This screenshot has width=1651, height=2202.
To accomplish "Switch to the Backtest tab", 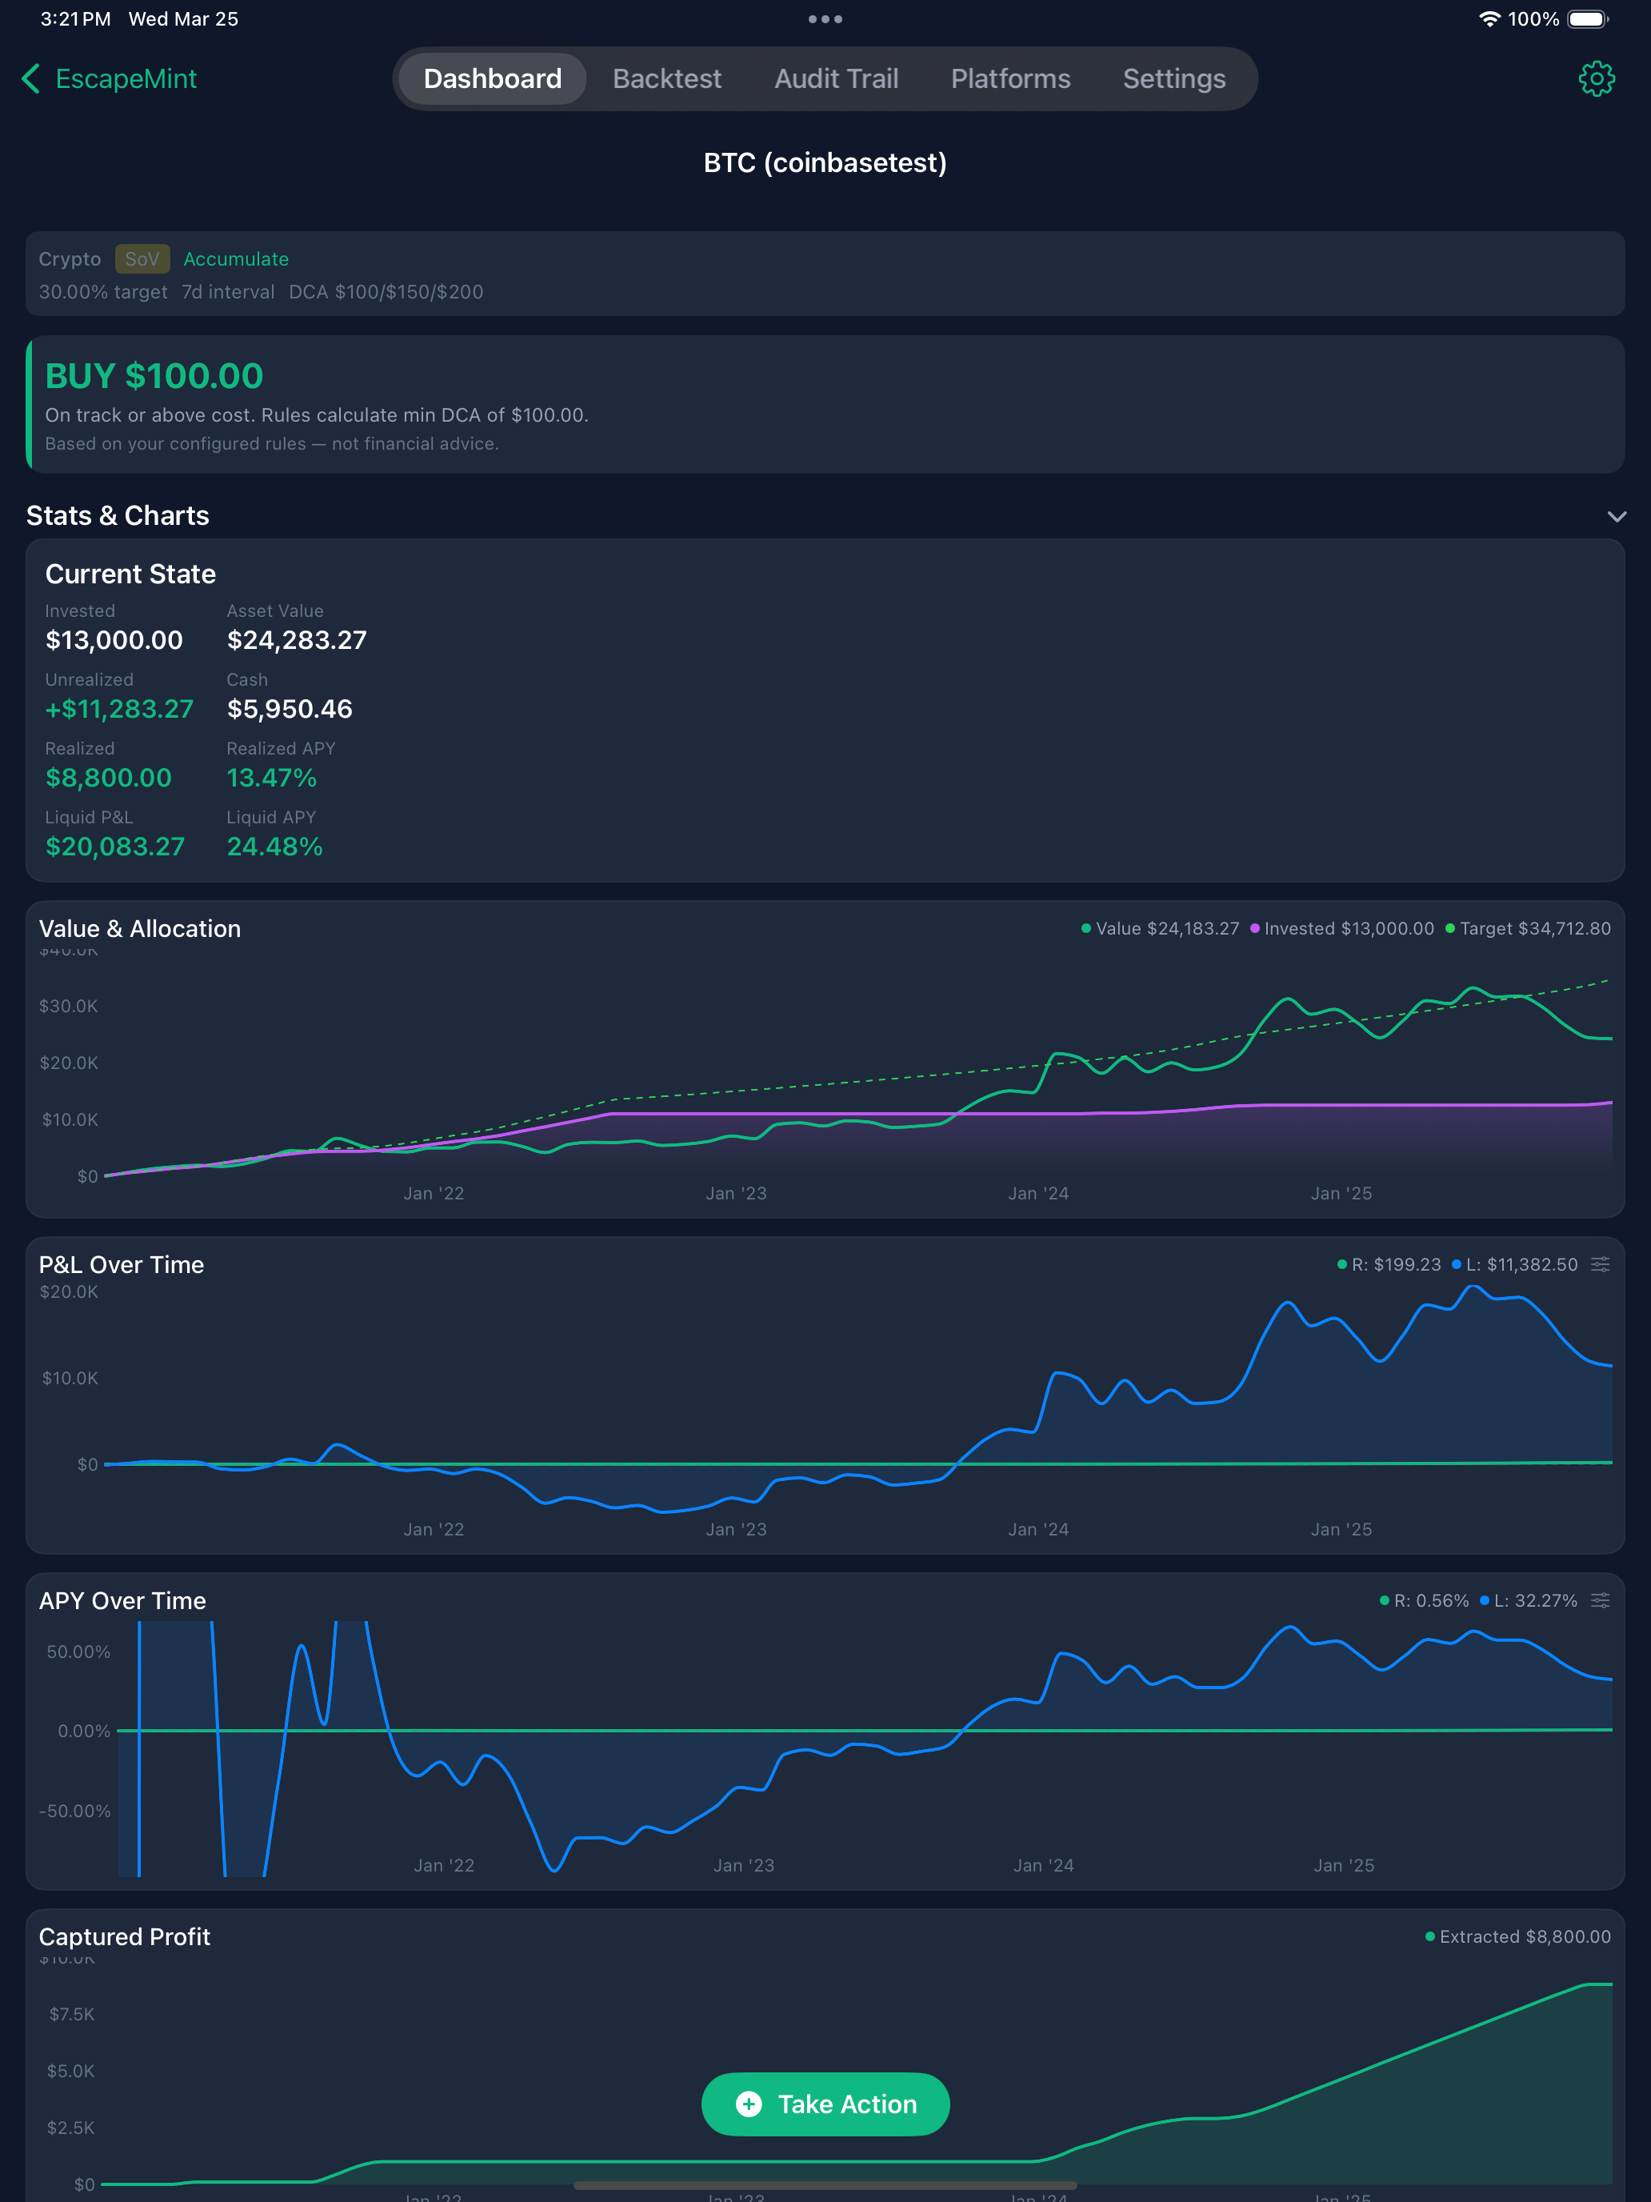I will click(x=667, y=78).
